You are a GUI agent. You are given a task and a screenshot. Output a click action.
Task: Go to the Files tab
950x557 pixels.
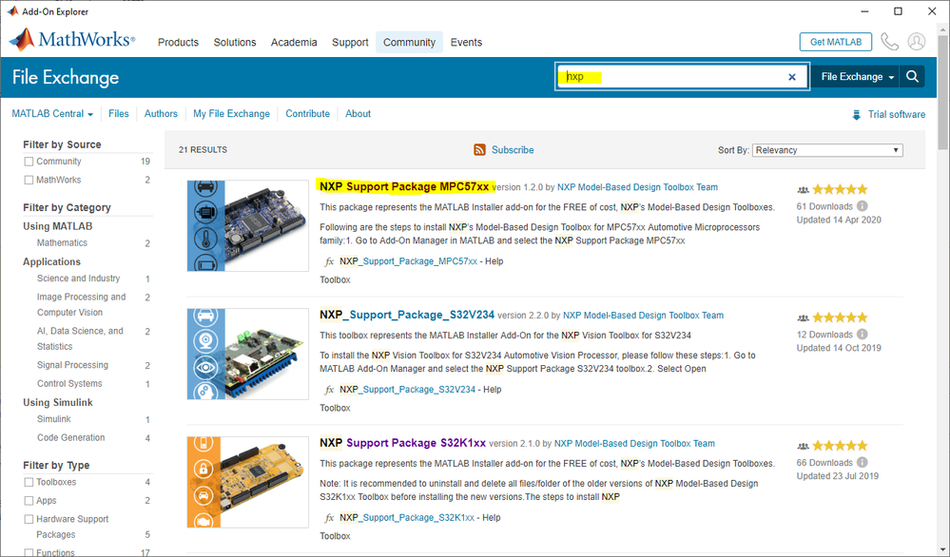coord(119,114)
